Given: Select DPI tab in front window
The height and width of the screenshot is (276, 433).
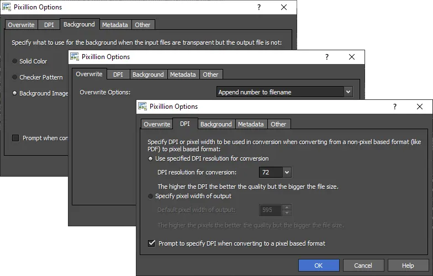Looking at the screenshot, I should [x=185, y=124].
